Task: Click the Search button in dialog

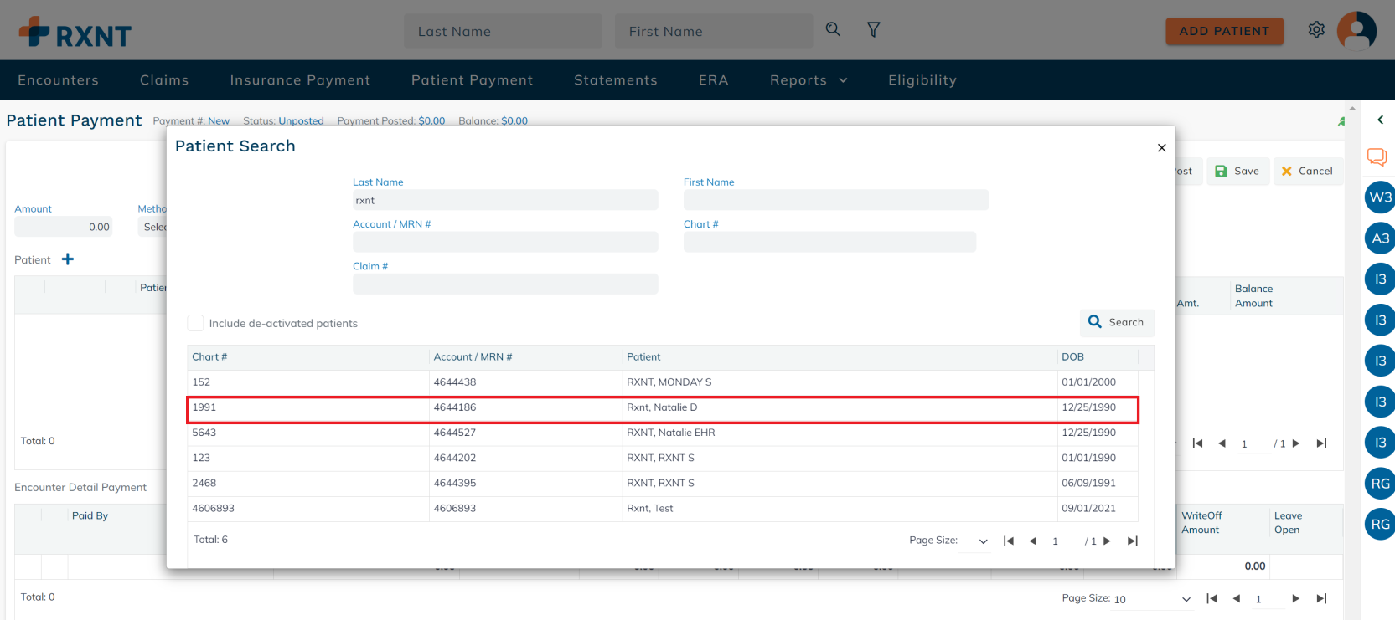Action: [x=1117, y=322]
